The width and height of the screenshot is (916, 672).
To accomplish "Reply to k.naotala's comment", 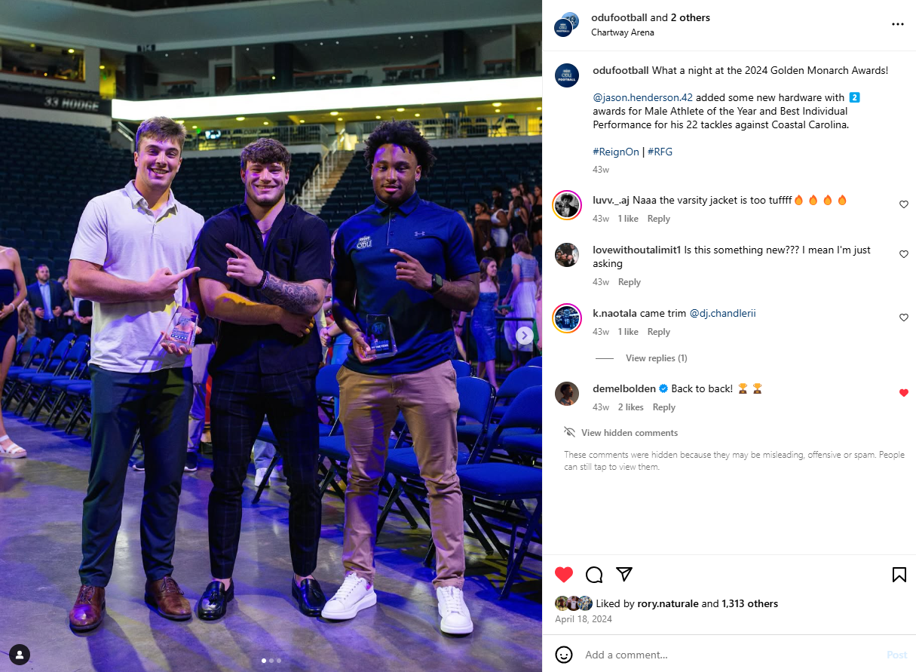I will click(x=658, y=332).
